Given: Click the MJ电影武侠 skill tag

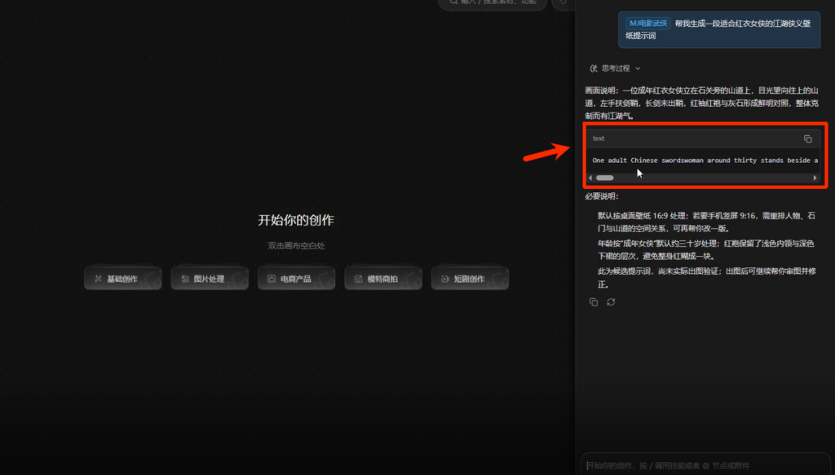Looking at the screenshot, I should (648, 24).
